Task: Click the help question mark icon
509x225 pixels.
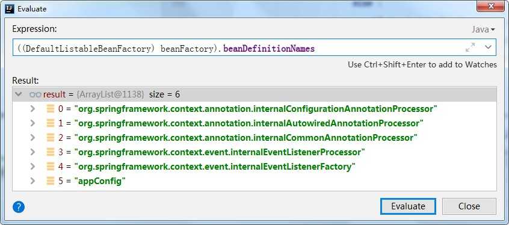Action: (x=19, y=206)
